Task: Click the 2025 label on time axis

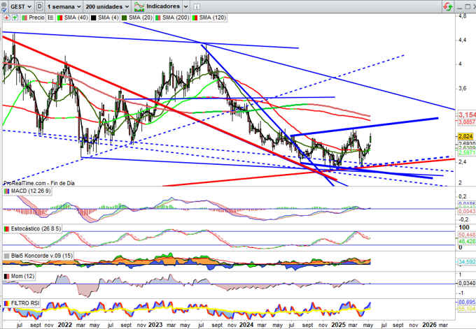Action: coord(338,324)
